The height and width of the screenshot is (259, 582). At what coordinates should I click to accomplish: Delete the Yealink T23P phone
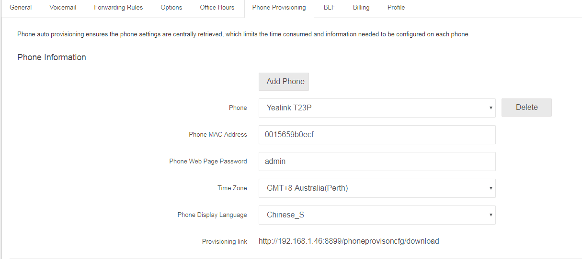pos(526,108)
